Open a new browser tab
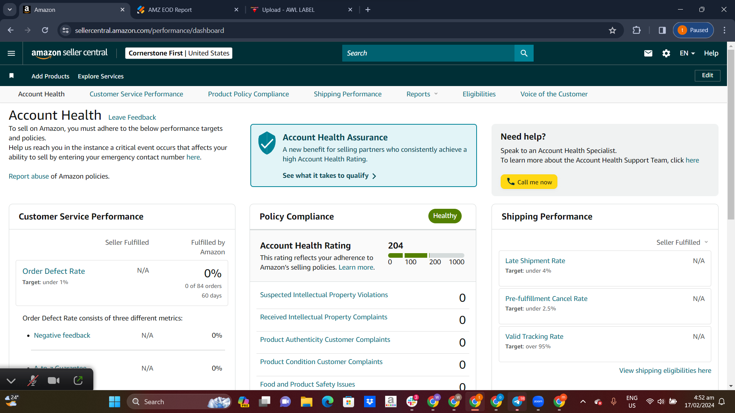 tap(368, 10)
